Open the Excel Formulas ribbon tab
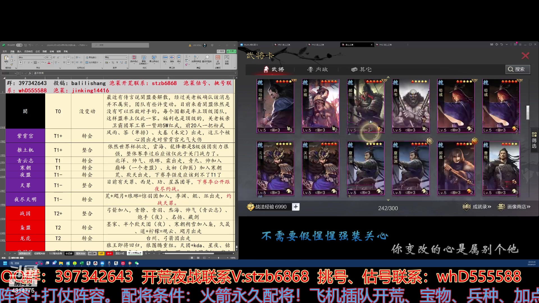 [37, 52]
